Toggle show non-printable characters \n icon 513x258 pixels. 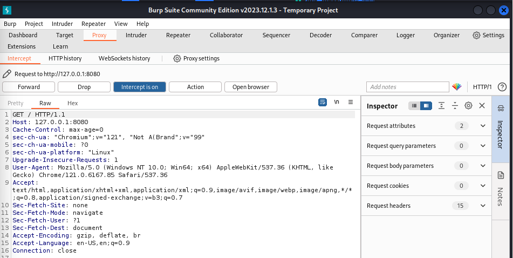[x=337, y=102]
